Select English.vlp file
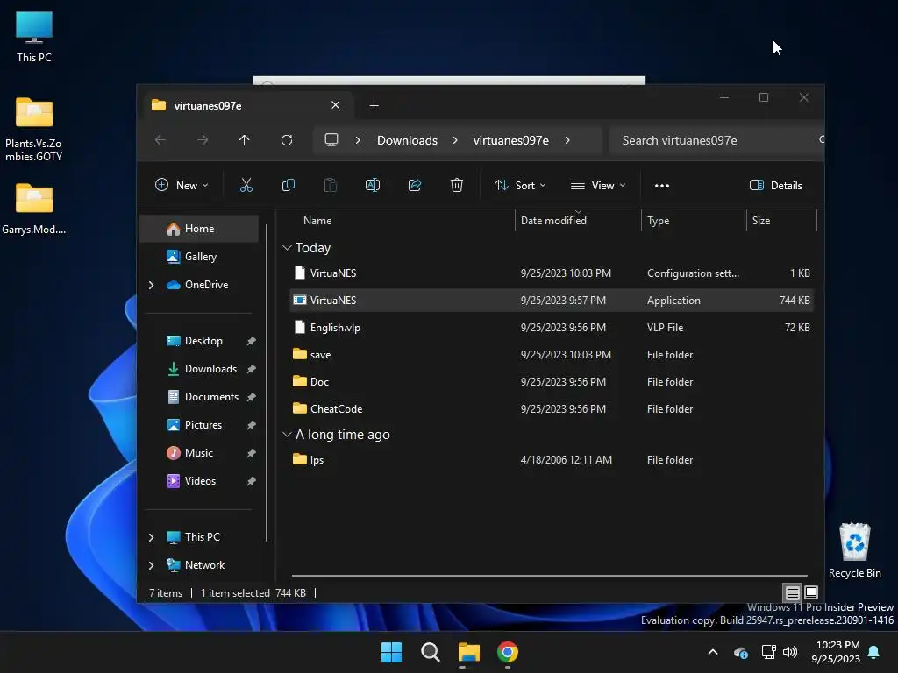Image resolution: width=898 pixels, height=673 pixels. [552, 328]
